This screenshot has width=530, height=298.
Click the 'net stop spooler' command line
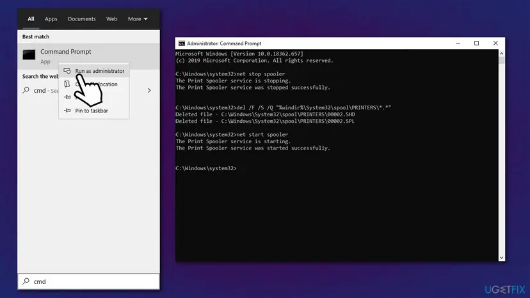[x=230, y=74]
